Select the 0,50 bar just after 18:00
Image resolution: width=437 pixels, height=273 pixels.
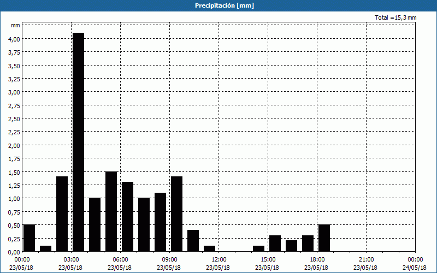coord(324,238)
